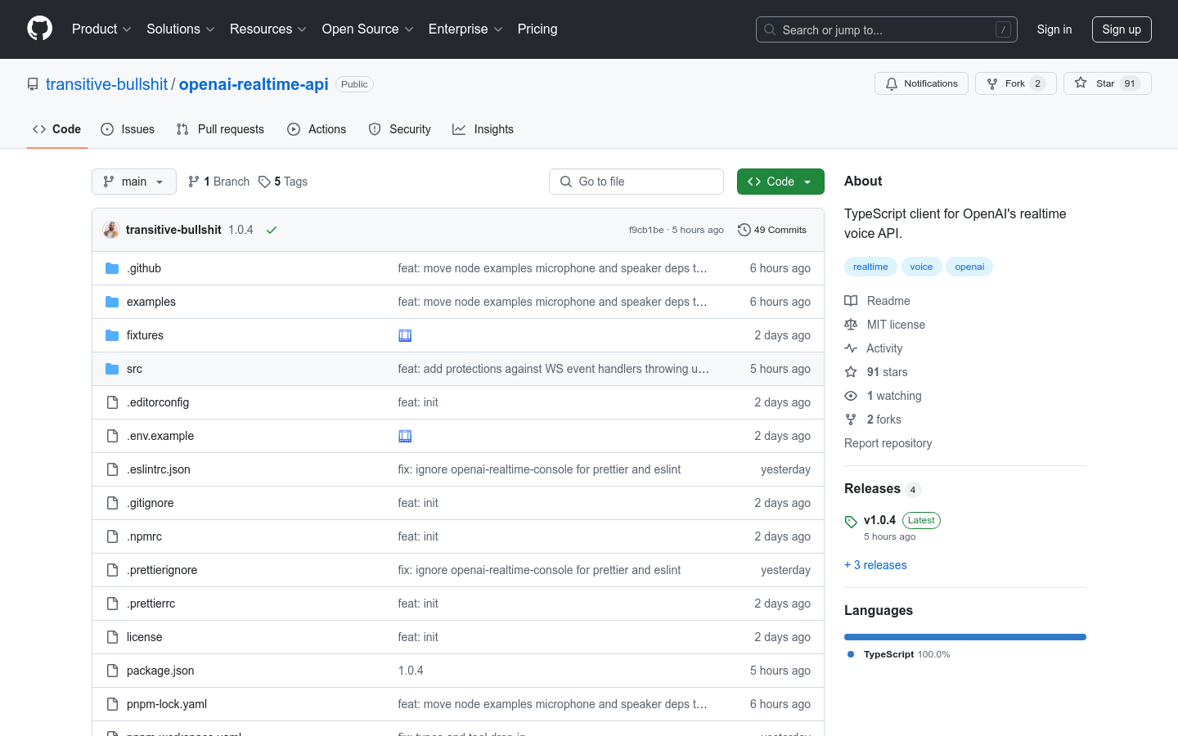
Task: Click the pulse icon next to Activity
Action: click(851, 348)
